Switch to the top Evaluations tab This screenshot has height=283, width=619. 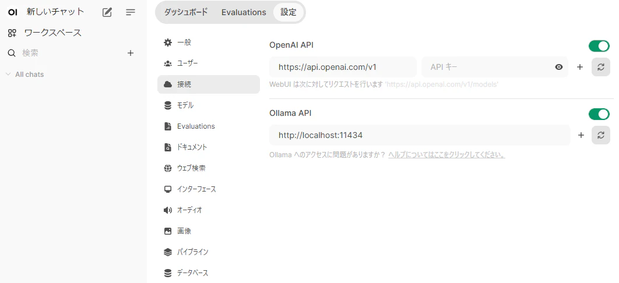pyautogui.click(x=244, y=12)
